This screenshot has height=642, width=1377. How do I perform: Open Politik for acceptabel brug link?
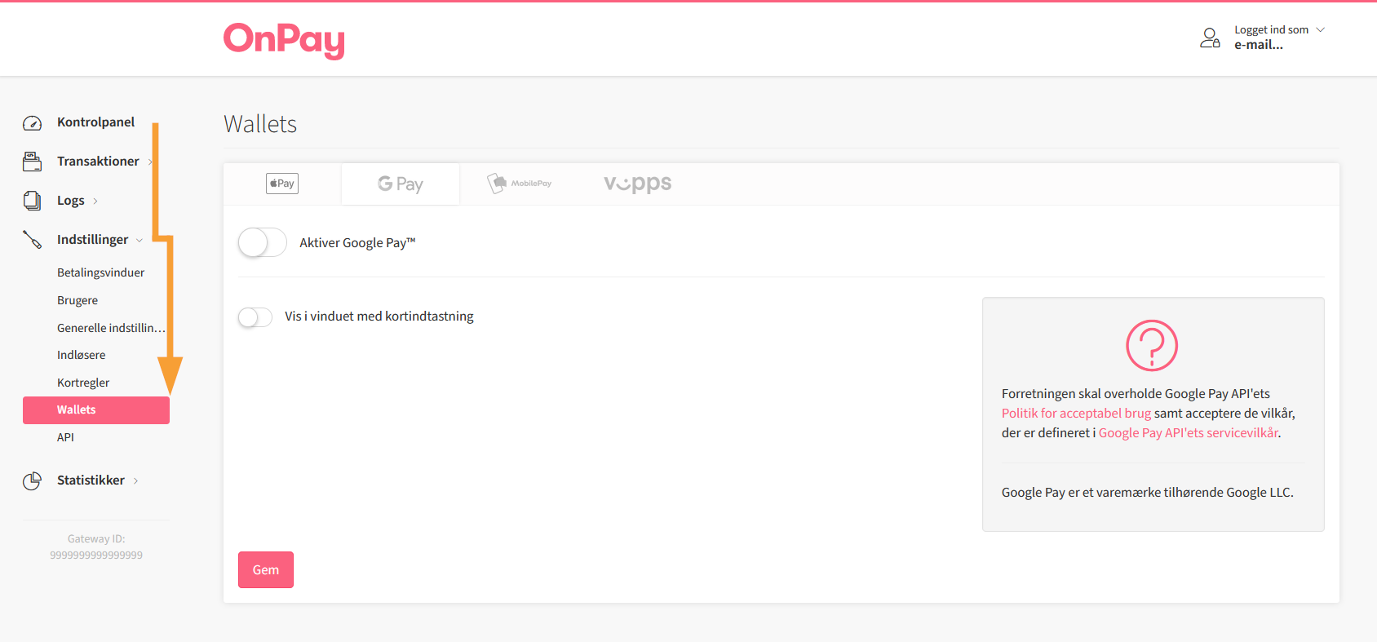pyautogui.click(x=1076, y=413)
